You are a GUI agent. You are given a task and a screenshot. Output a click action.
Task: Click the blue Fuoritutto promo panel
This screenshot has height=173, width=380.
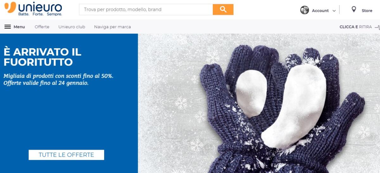(x=69, y=103)
